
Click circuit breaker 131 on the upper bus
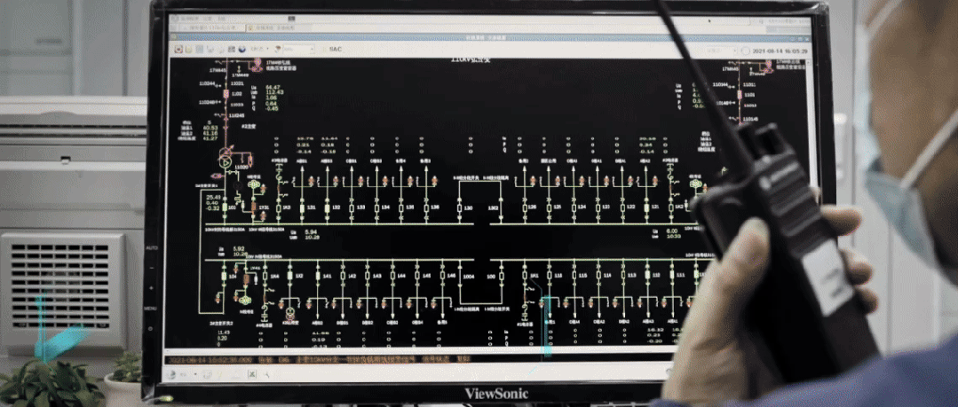301,207
